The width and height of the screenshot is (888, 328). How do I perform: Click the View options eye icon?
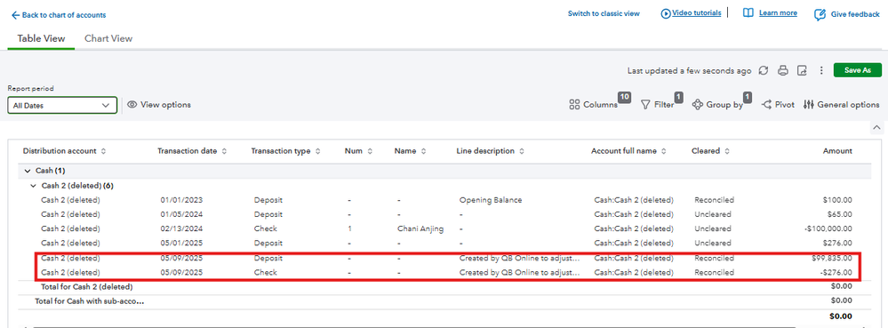point(132,105)
